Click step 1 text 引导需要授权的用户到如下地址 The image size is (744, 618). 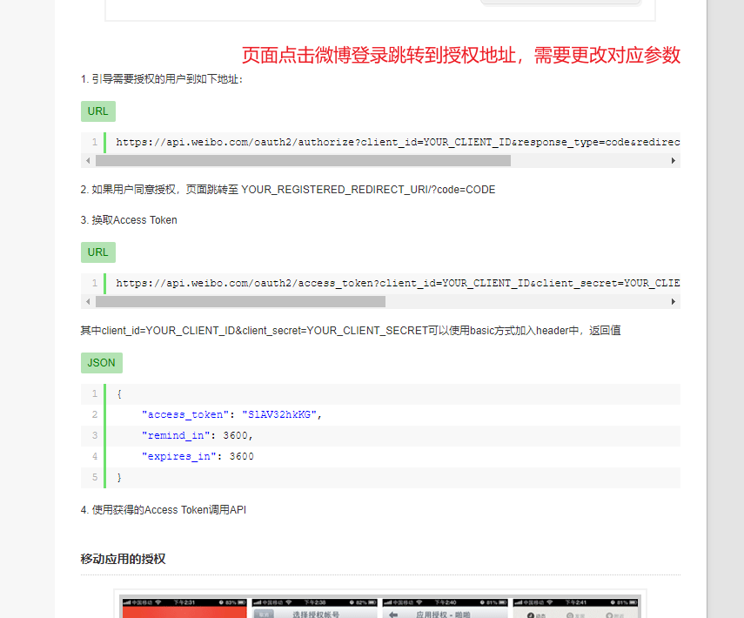coord(162,79)
